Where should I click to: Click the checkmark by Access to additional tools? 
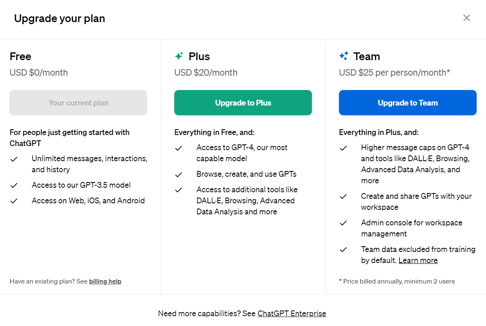179,190
